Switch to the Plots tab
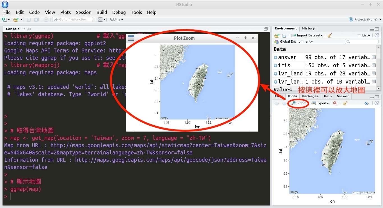383x208 pixels. [292, 96]
